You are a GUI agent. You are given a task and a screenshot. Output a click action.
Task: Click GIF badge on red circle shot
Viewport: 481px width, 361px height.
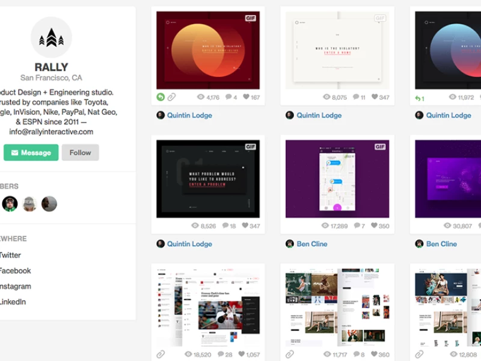[250, 18]
